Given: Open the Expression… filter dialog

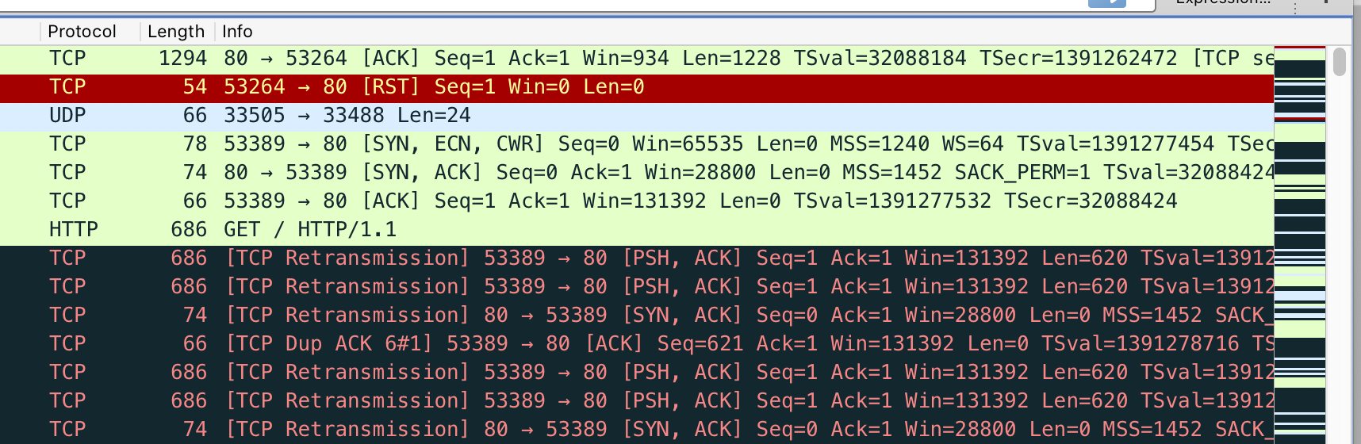Looking at the screenshot, I should click(1222, 3).
